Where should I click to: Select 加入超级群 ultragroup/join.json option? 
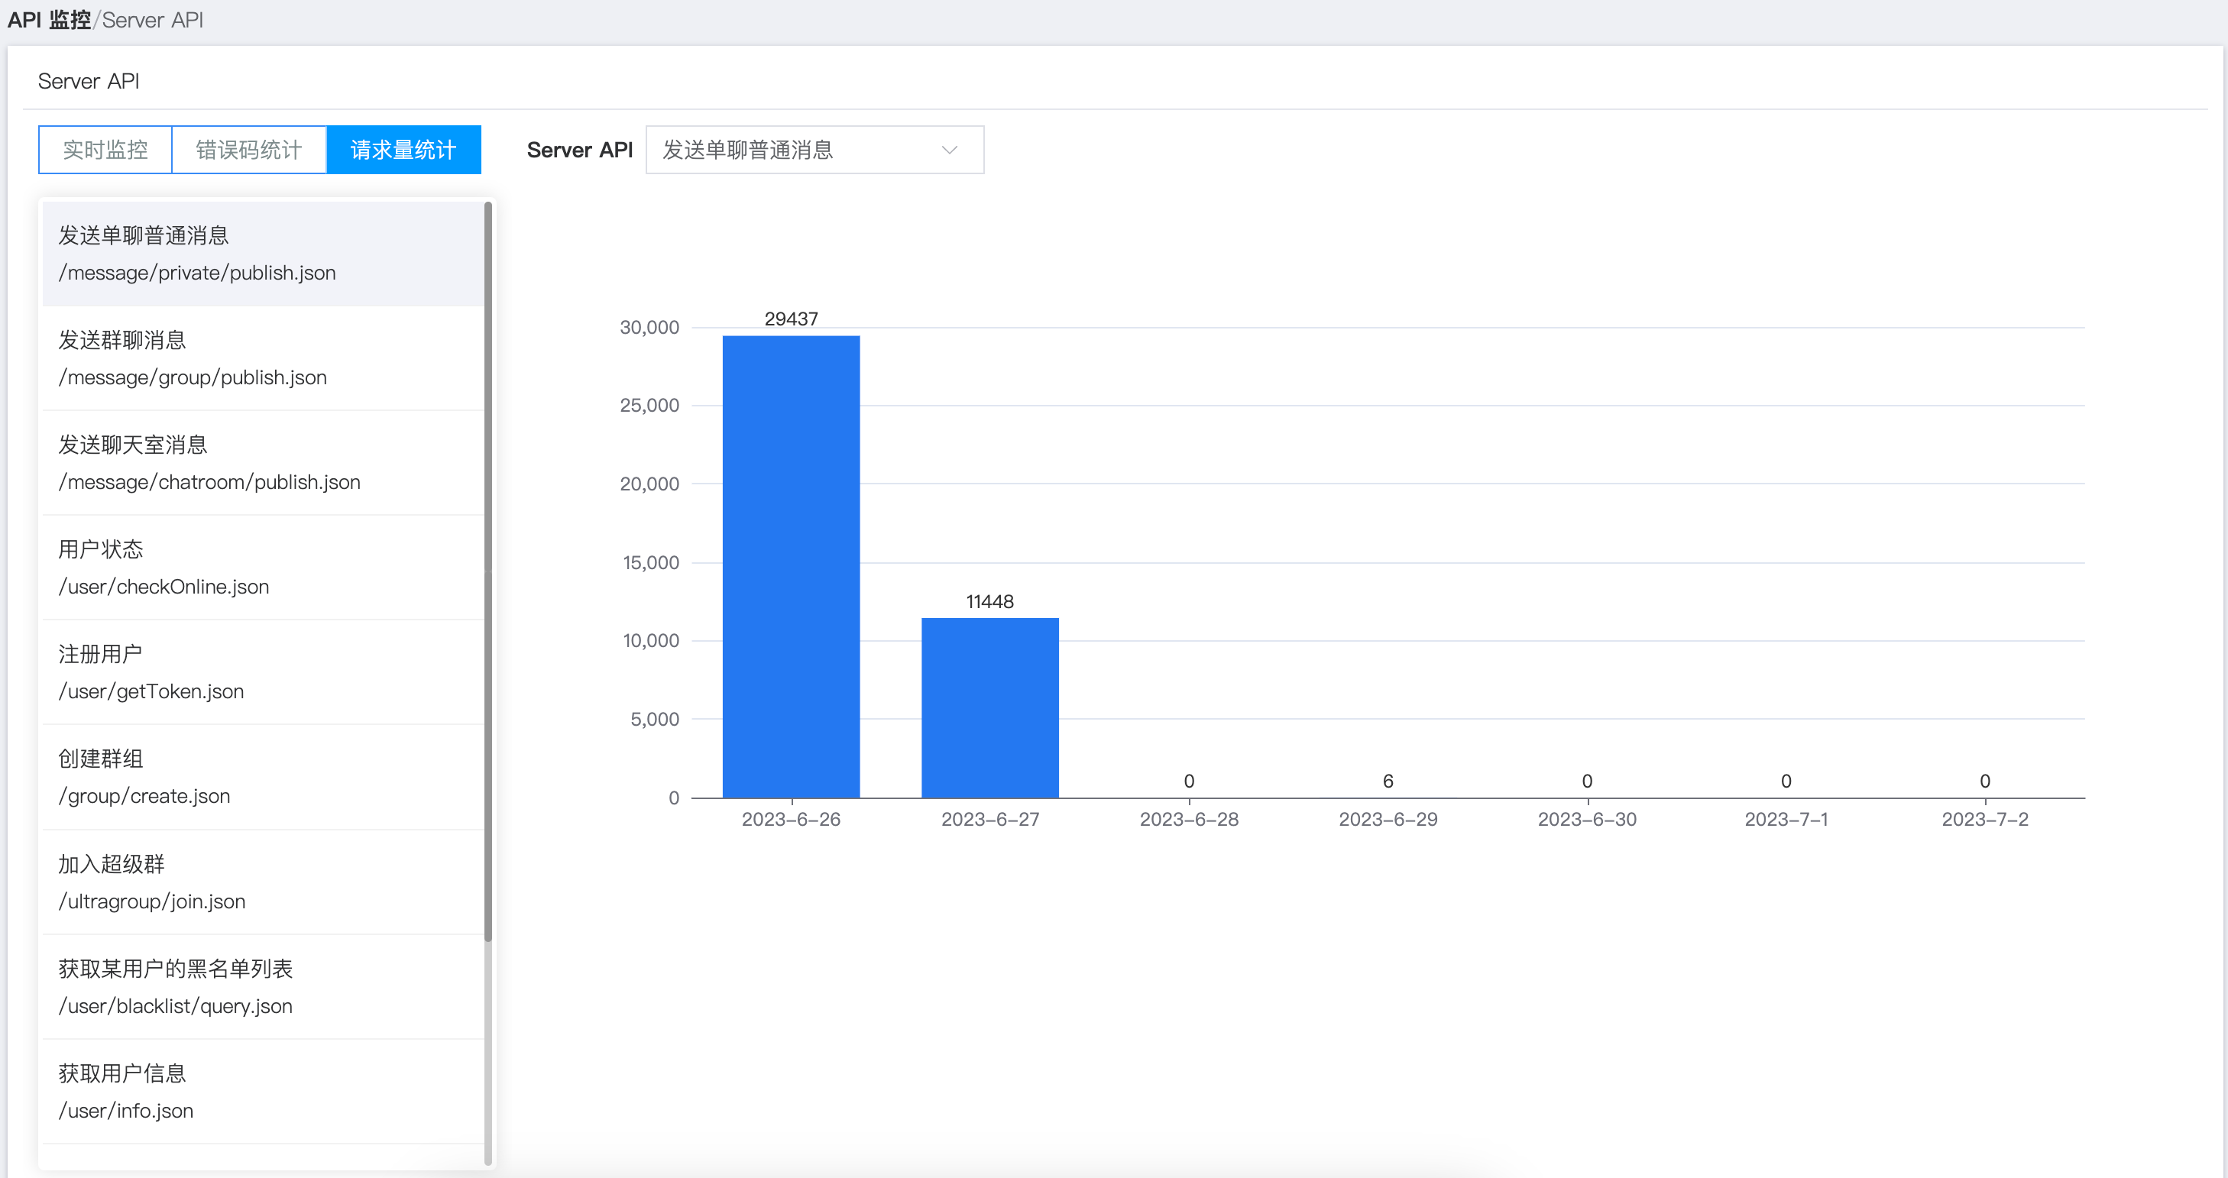tap(263, 882)
